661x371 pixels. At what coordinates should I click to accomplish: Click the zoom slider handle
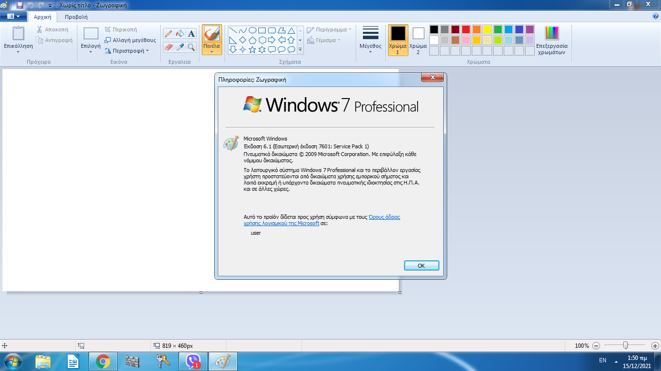coord(626,345)
